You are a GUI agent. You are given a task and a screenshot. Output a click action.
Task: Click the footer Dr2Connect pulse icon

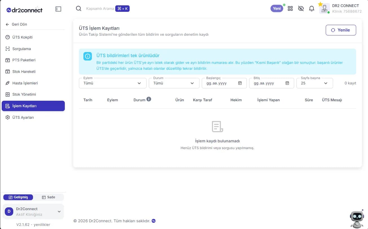[154, 221]
